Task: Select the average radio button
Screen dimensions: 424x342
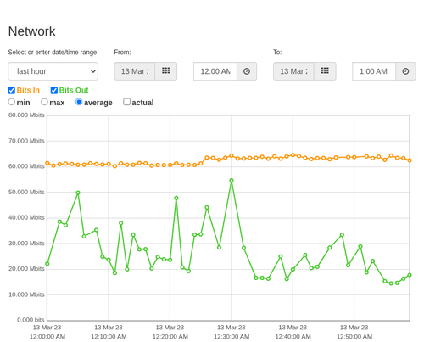Action: pyautogui.click(x=79, y=102)
